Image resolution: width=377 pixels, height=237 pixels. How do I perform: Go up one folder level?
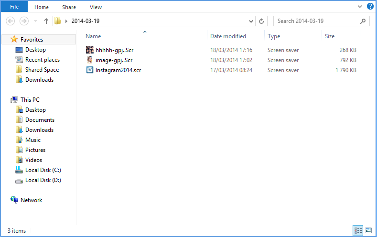[x=46, y=21]
